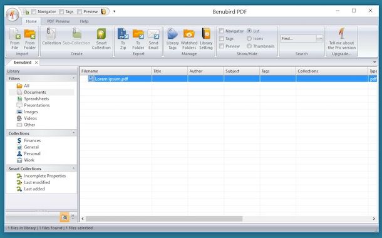Send selected file by Email
The width and height of the screenshot is (382, 238).
(153, 39)
